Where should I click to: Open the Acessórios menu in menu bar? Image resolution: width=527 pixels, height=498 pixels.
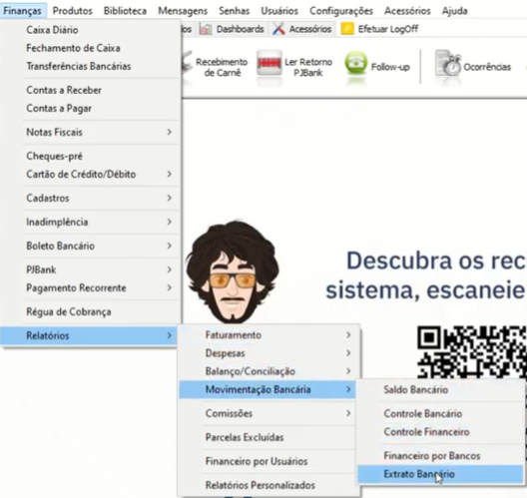pyautogui.click(x=407, y=11)
